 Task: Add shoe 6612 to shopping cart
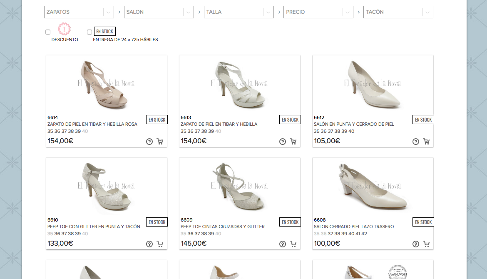pos(426,142)
